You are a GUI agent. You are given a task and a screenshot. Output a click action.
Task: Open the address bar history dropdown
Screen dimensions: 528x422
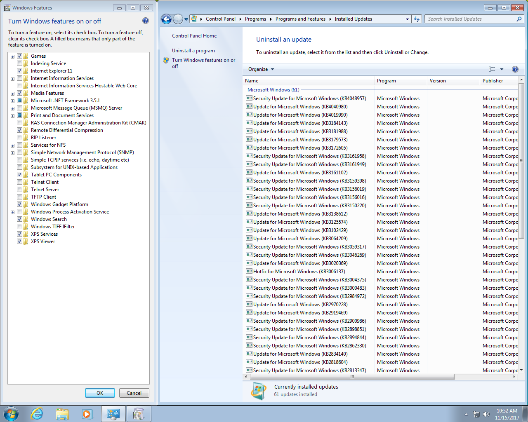click(407, 19)
